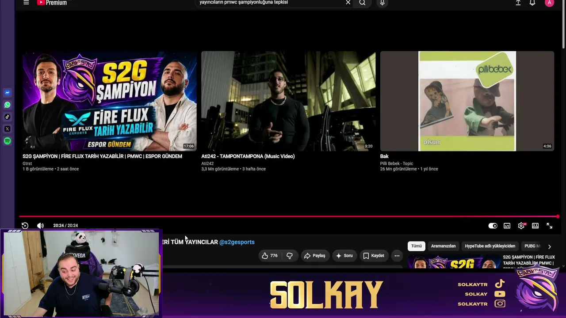566x318 pixels.
Task: Play the Pilli Bebek 'Bak' thumbnail
Action: pyautogui.click(x=467, y=101)
